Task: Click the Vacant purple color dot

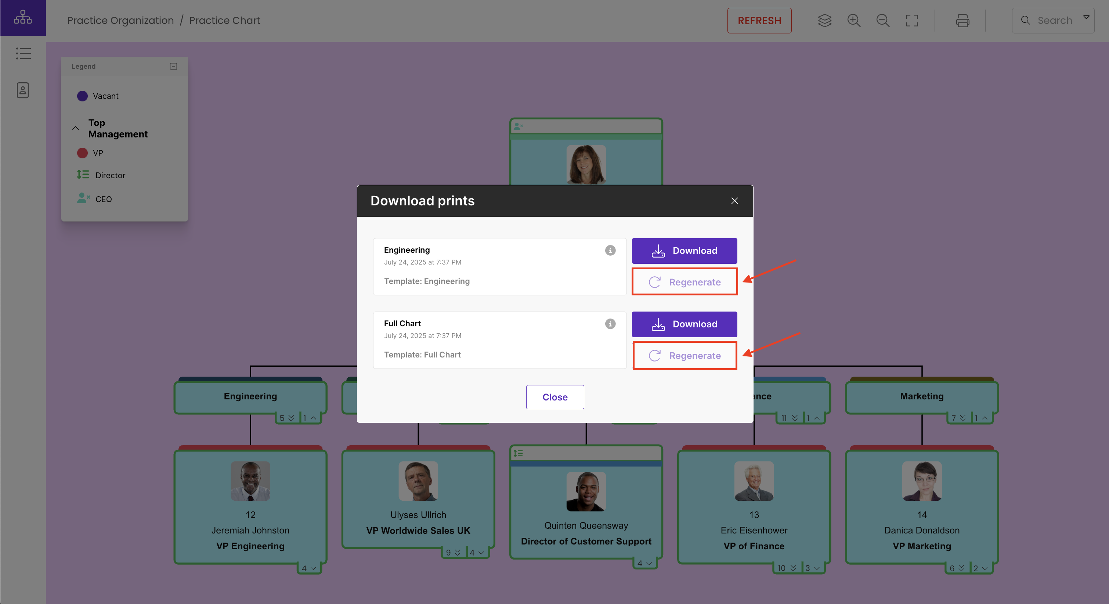Action: 82,96
